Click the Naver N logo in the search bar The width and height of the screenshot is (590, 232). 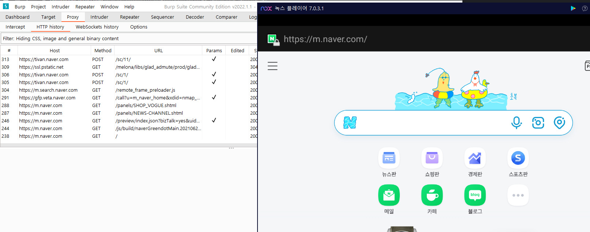tap(350, 123)
